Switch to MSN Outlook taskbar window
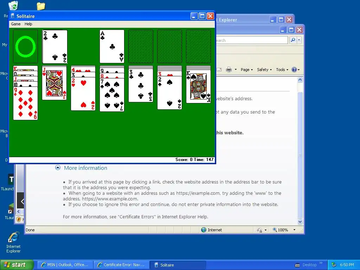 (65, 265)
